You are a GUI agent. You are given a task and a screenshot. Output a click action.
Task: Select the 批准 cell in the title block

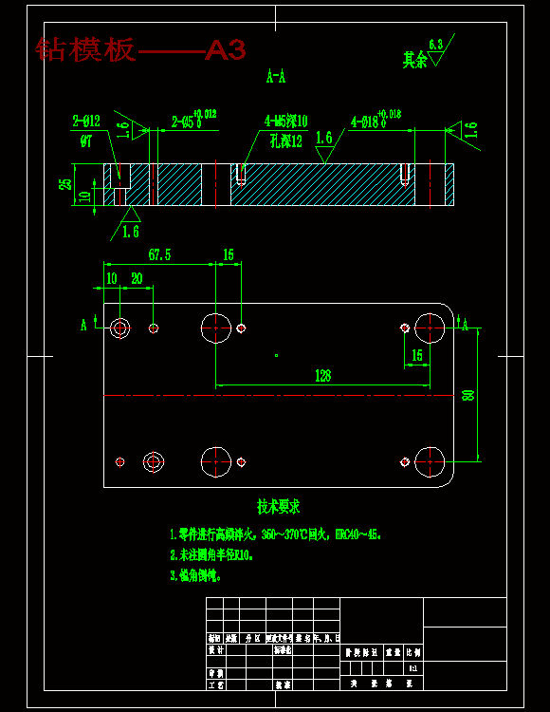pyautogui.click(x=283, y=684)
